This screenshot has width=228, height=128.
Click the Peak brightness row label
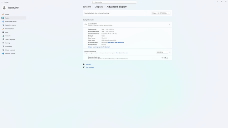tap(93, 45)
